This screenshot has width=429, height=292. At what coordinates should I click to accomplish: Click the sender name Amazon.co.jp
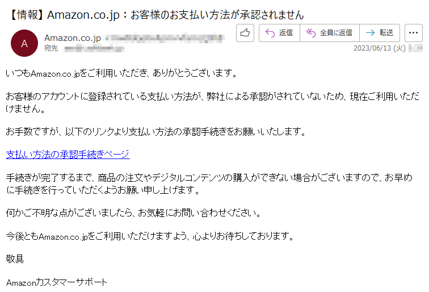coord(73,38)
